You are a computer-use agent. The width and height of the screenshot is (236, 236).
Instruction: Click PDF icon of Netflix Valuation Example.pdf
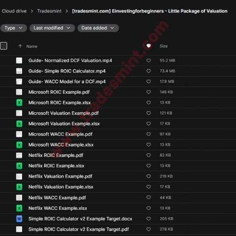coord(19,177)
